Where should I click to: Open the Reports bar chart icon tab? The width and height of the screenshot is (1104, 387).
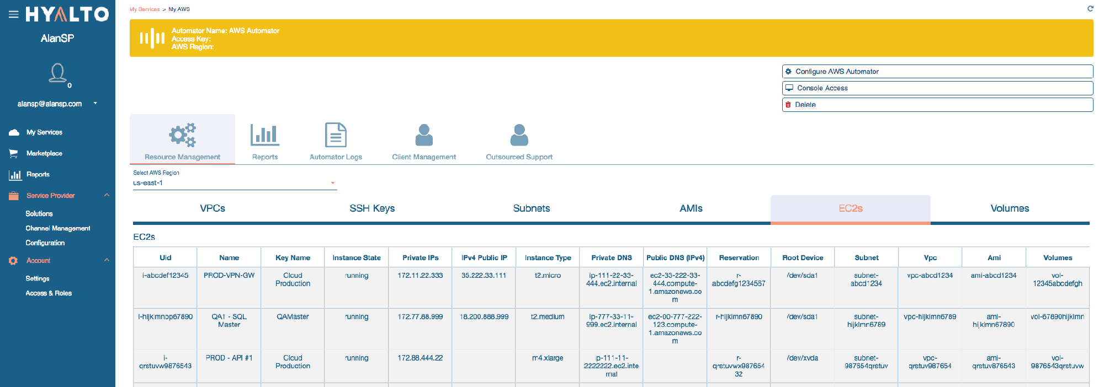(265, 135)
